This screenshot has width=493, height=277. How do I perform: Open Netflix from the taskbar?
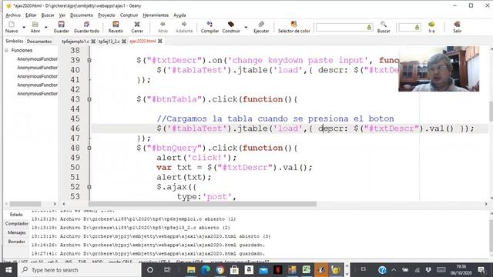(277, 270)
